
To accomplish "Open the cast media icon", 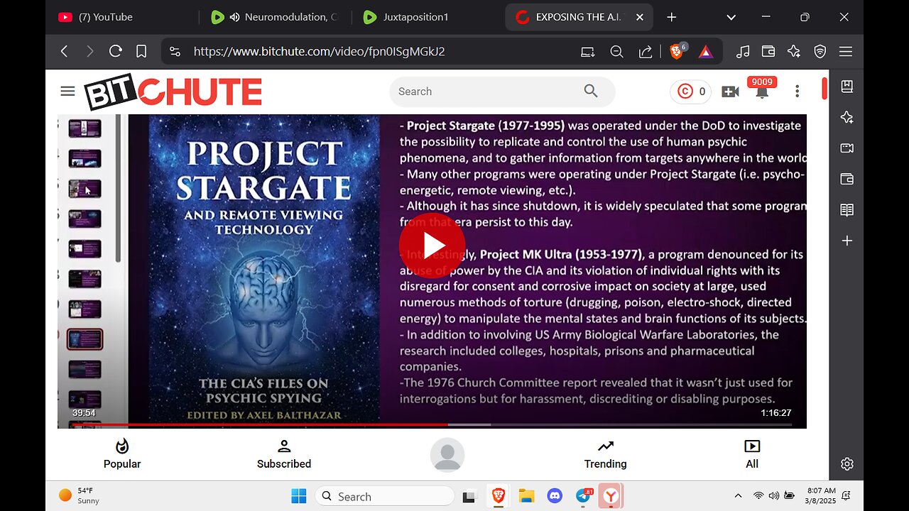I will point(587,51).
